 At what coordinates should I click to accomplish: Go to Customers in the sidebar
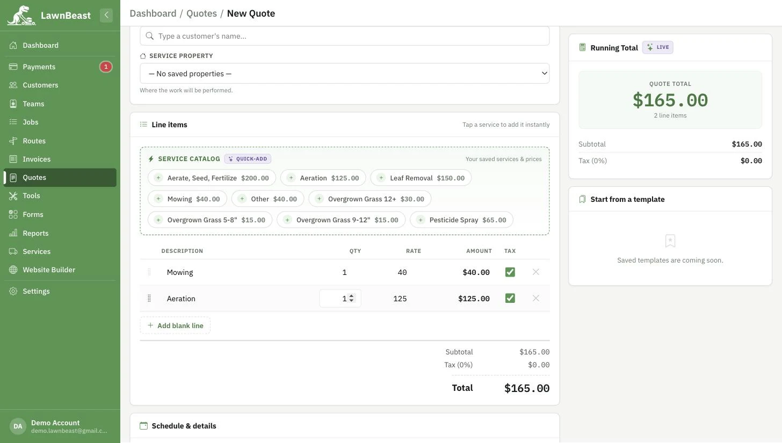60,85
